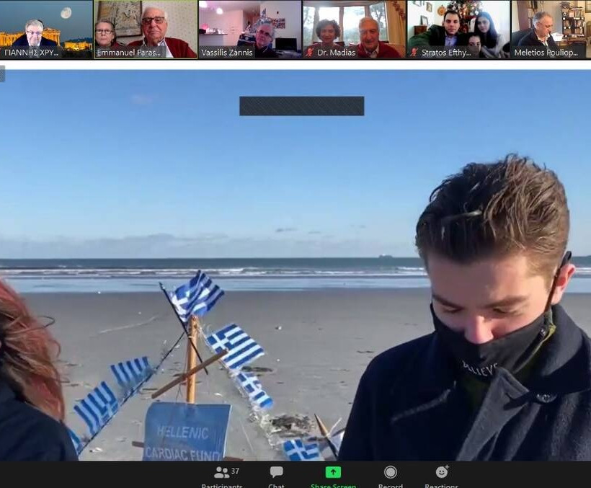The width and height of the screenshot is (591, 488).
Task: Click the Greek flag atop the wooden pole
Action: pyautogui.click(x=196, y=294)
